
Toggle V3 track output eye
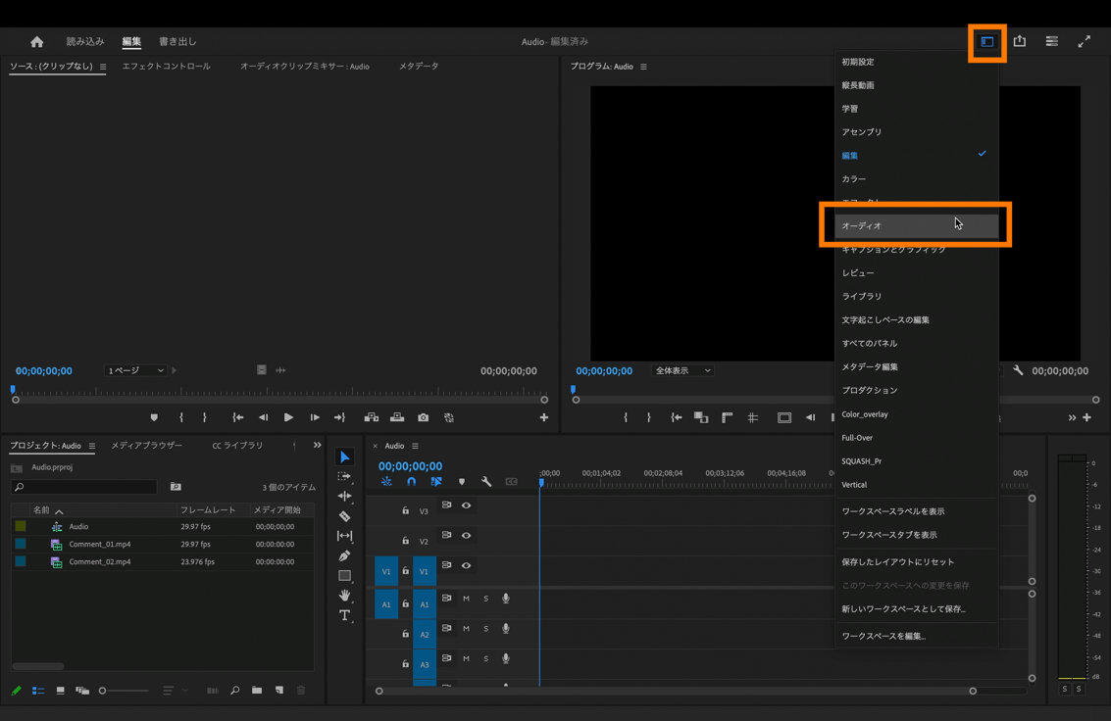(x=466, y=505)
